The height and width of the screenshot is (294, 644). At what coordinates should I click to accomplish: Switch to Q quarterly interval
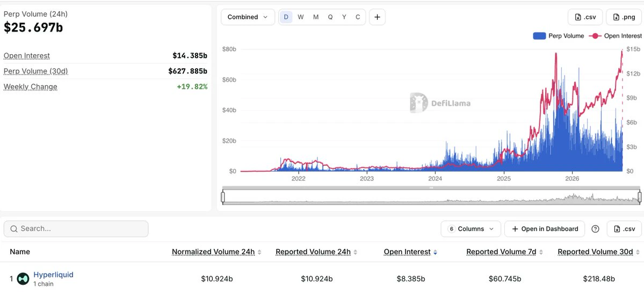pyautogui.click(x=330, y=17)
